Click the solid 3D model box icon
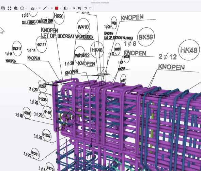This screenshot has height=171, width=201. pos(16,8)
